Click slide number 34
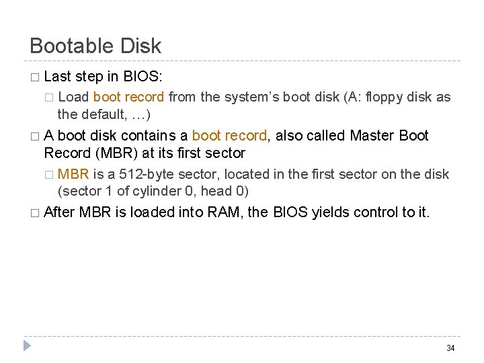 (x=450, y=348)
